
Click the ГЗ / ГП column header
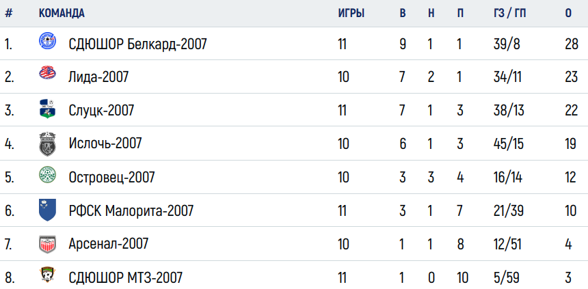pyautogui.click(x=509, y=13)
